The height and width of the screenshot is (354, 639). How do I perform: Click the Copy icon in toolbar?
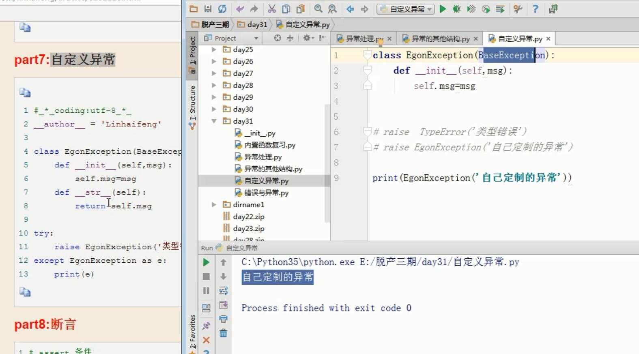(x=286, y=9)
